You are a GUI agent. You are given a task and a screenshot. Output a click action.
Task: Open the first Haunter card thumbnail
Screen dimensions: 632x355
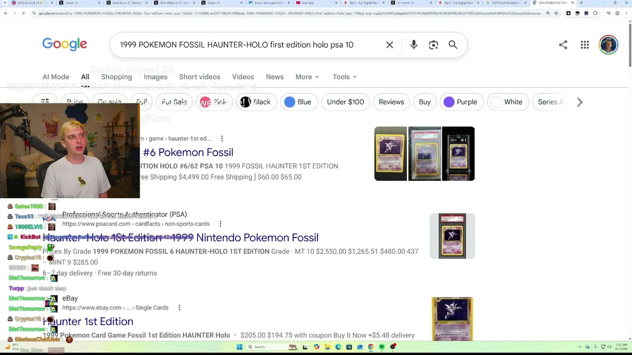click(x=391, y=154)
